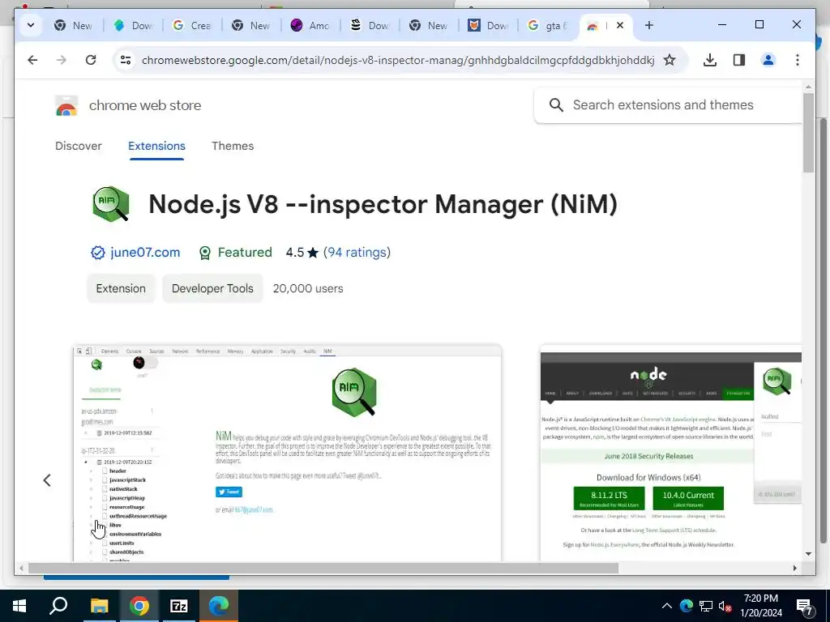
Task: Click the '20,000 users' text
Action: 308,289
